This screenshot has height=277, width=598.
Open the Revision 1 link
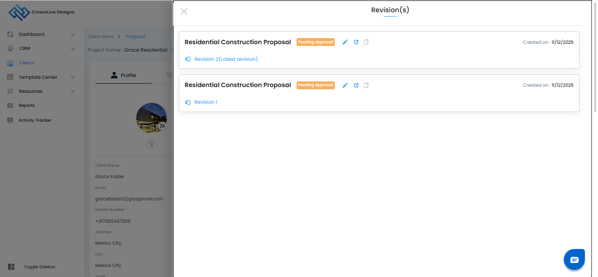click(x=205, y=102)
